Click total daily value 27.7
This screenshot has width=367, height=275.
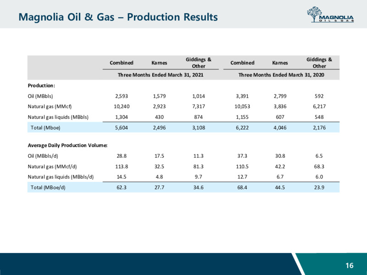159,187
